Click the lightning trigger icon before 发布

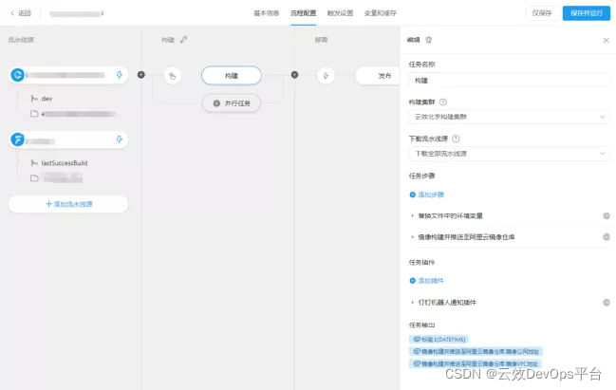pyautogui.click(x=326, y=76)
